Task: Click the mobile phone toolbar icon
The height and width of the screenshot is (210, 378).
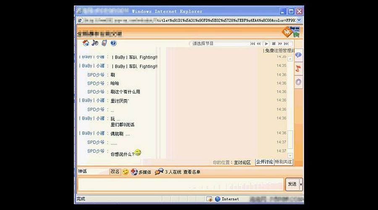Action: (x=104, y=43)
